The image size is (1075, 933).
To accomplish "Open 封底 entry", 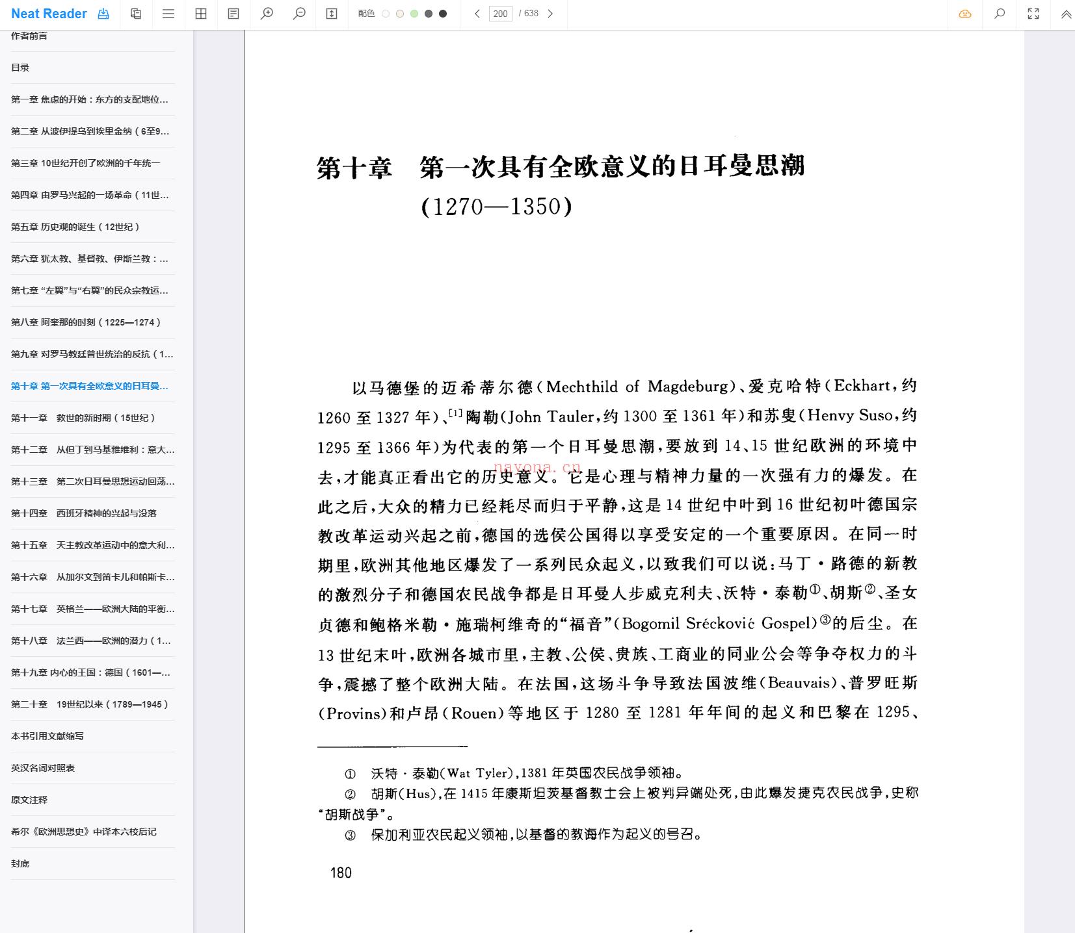I will 92,863.
